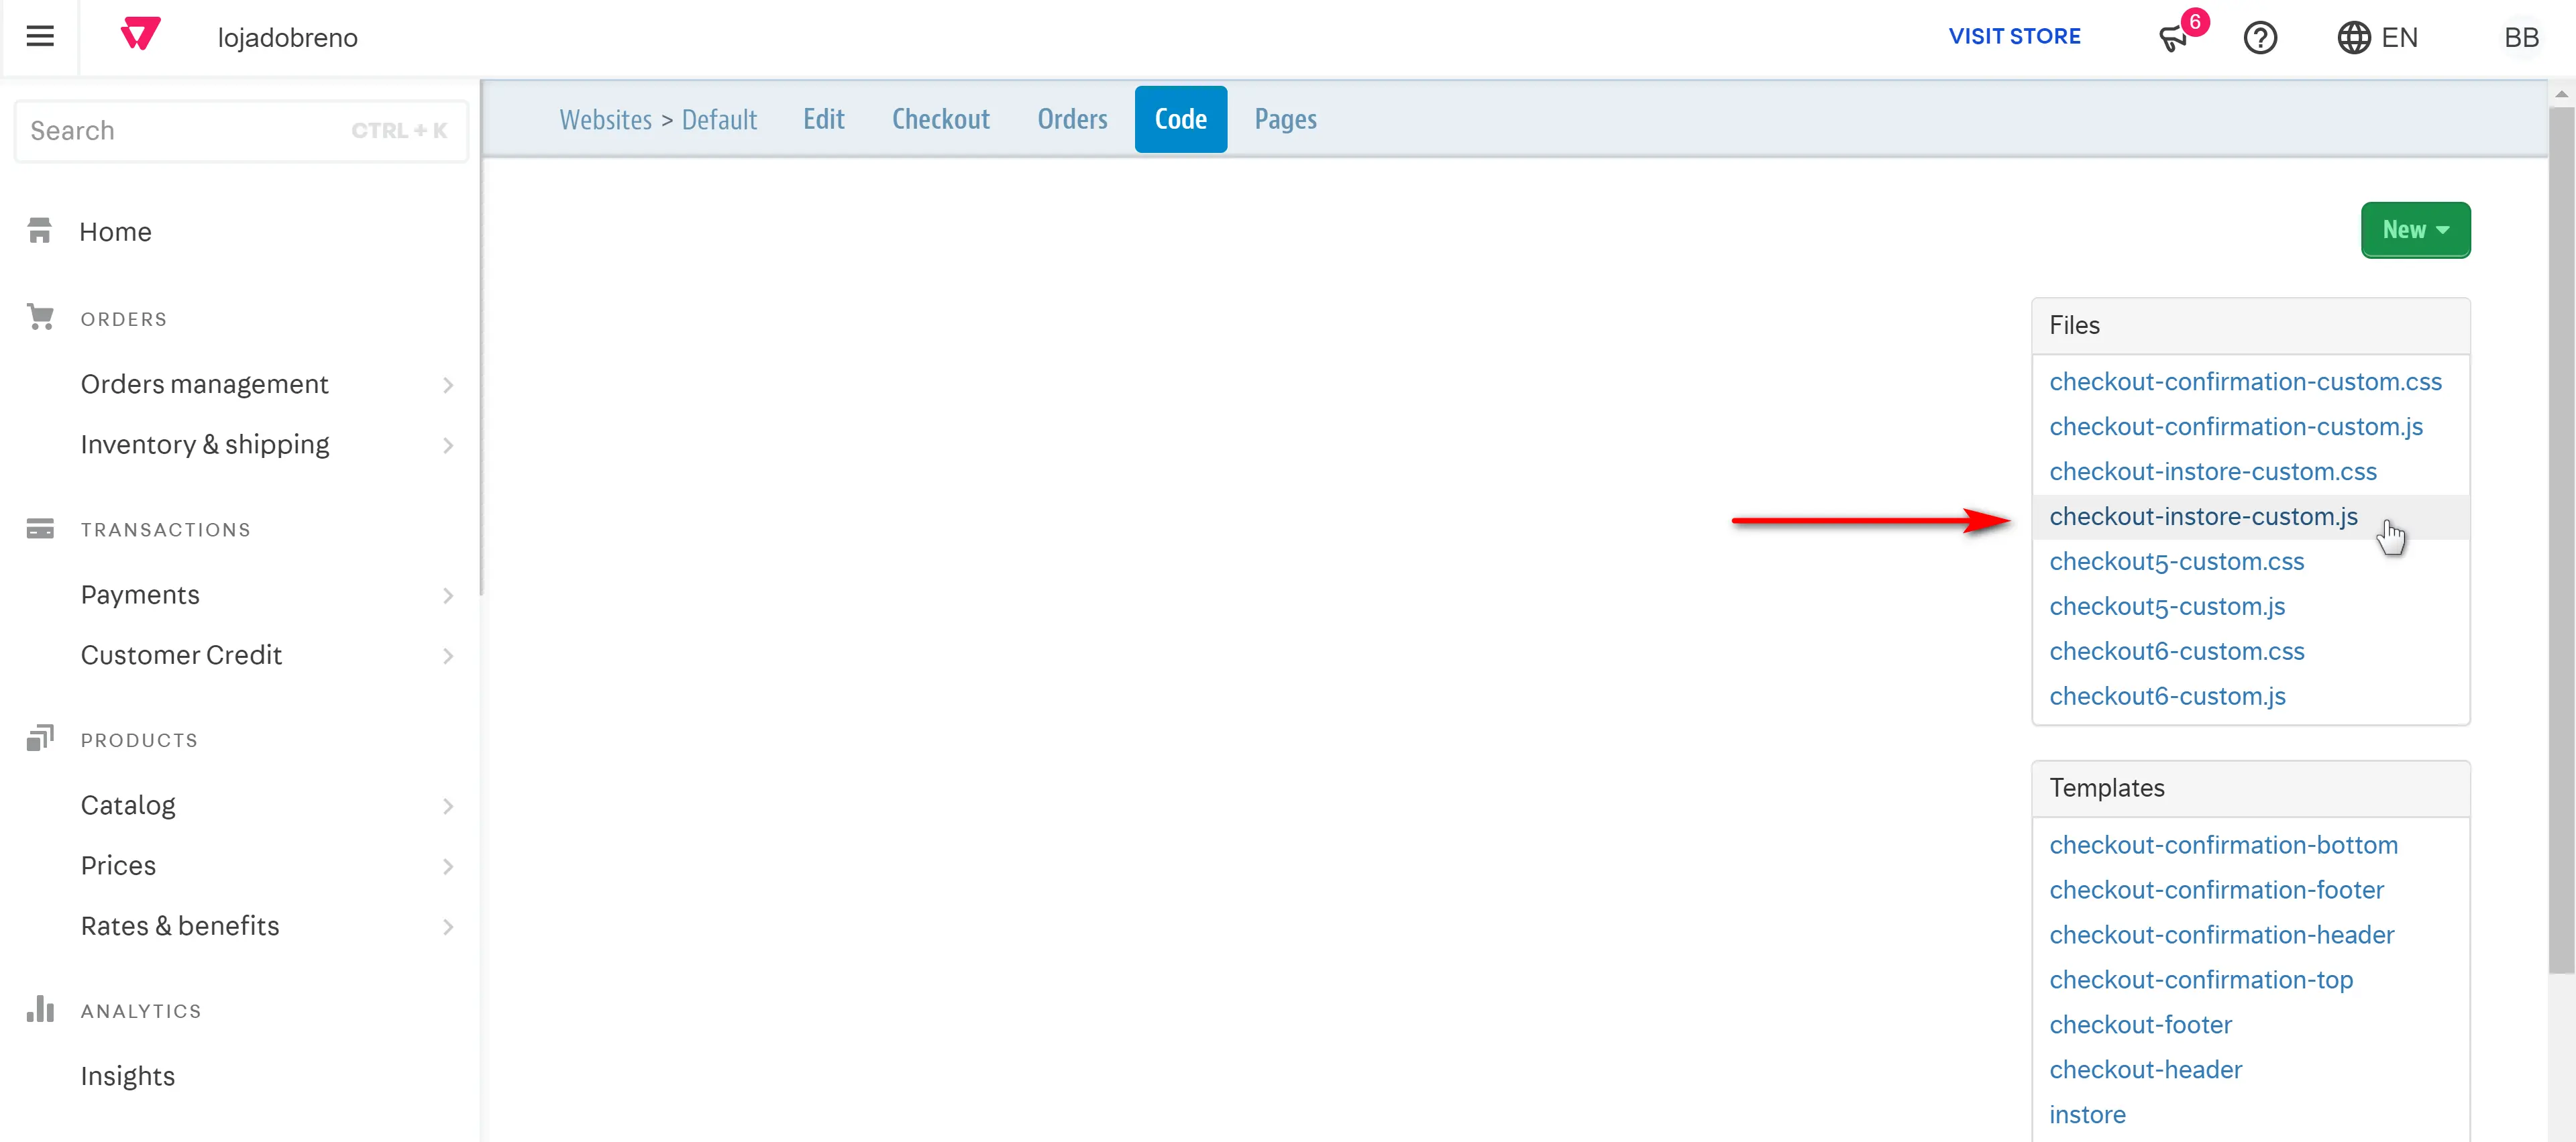The height and width of the screenshot is (1142, 2576).
Task: Switch to the Pages tab
Action: click(x=1285, y=118)
